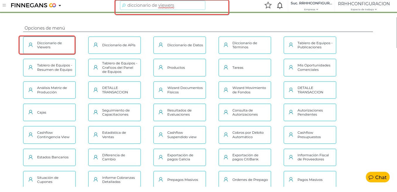The height and width of the screenshot is (192, 397).
Task: Click person icon on Cashflow Contingencia View
Action: click(x=31, y=135)
